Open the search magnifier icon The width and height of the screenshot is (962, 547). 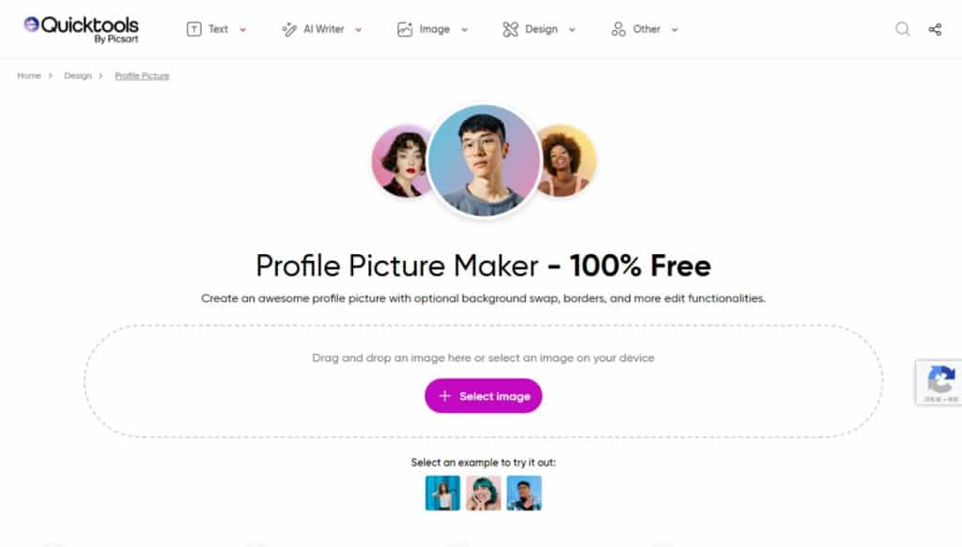(x=902, y=29)
